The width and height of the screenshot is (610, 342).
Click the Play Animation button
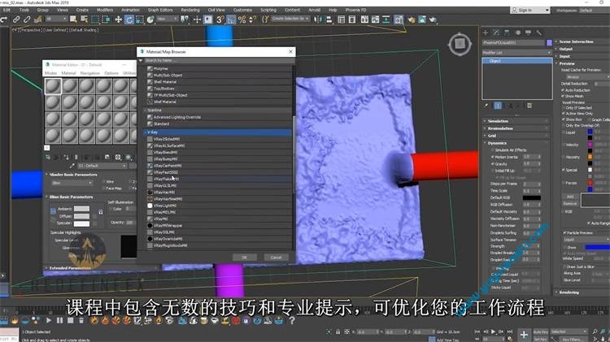pyautogui.click(x=494, y=331)
